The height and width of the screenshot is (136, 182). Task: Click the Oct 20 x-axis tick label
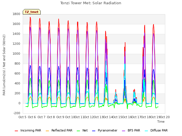[x=165, y=117]
